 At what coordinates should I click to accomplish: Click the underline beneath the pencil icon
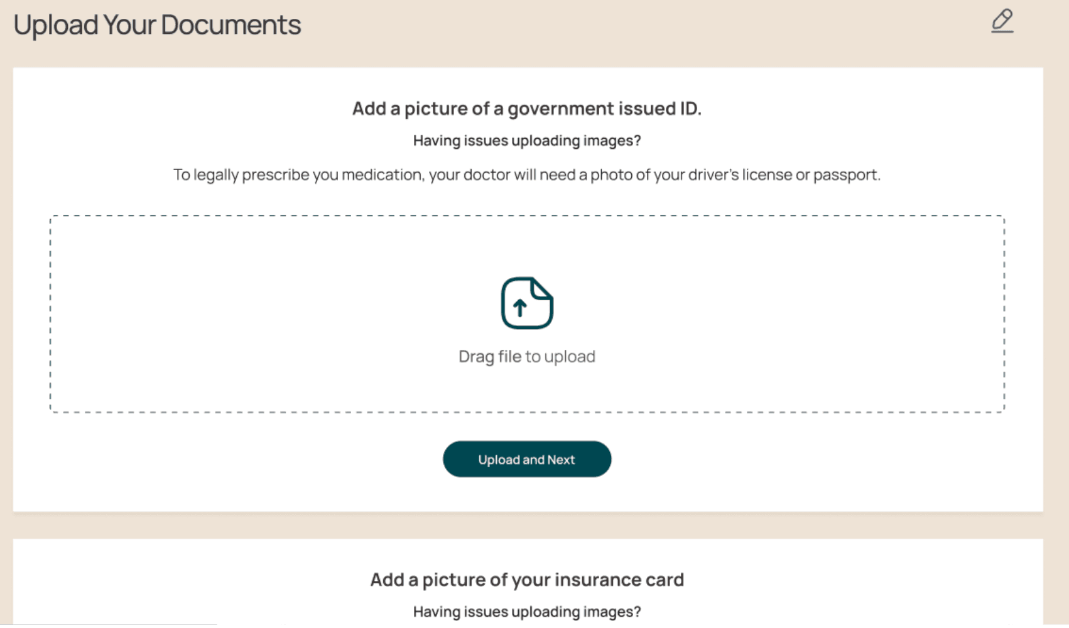[1002, 31]
